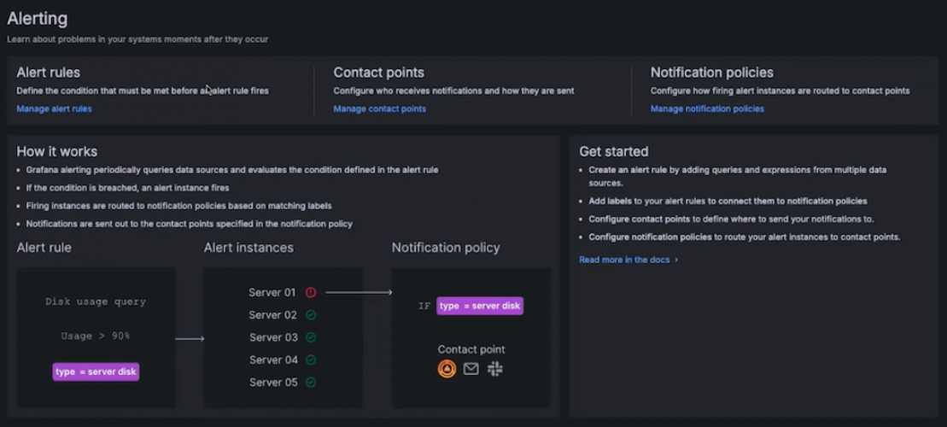Click the email envelope contact point icon
947x427 pixels.
coord(471,369)
